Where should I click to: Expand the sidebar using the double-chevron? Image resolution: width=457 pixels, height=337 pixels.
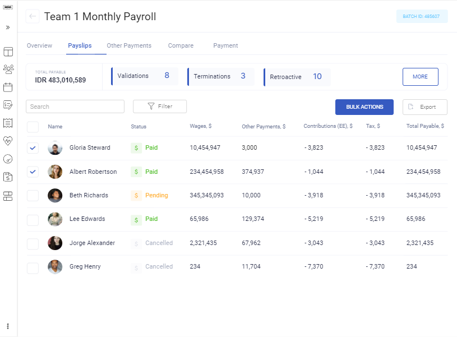(8, 27)
